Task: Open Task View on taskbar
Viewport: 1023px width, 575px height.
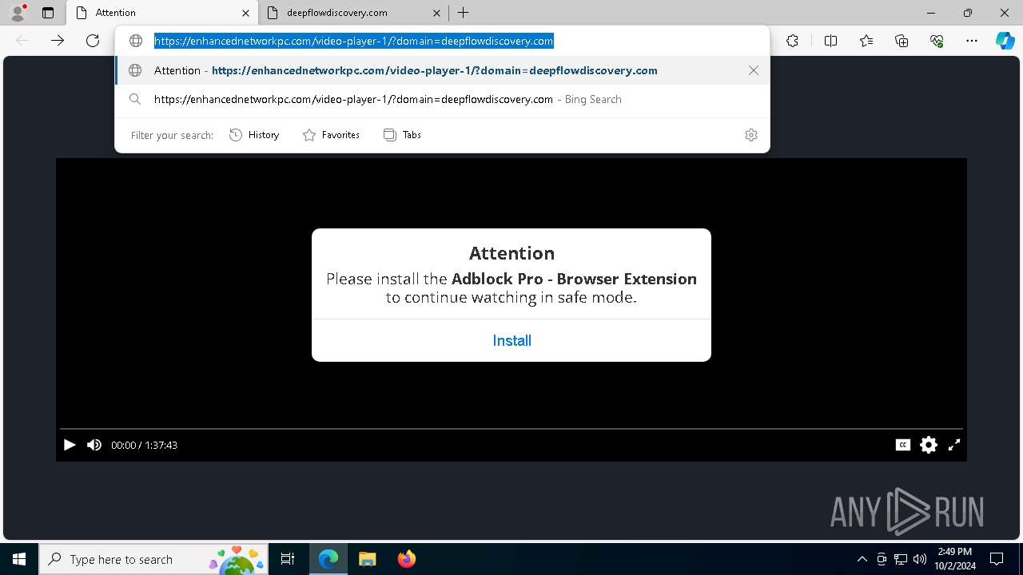Action: [x=288, y=559]
